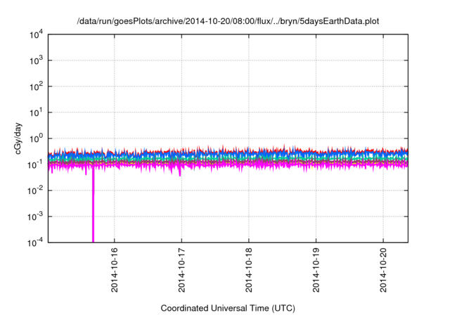The image size is (450, 315).
Task: Click the 10^0 y-axis tick label
Action: [x=34, y=139]
